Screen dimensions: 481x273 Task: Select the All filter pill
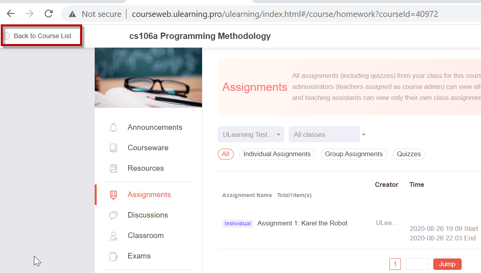[x=226, y=154]
